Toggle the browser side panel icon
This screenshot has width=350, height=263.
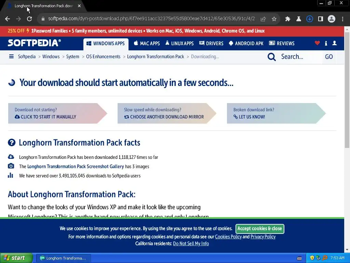point(321,19)
